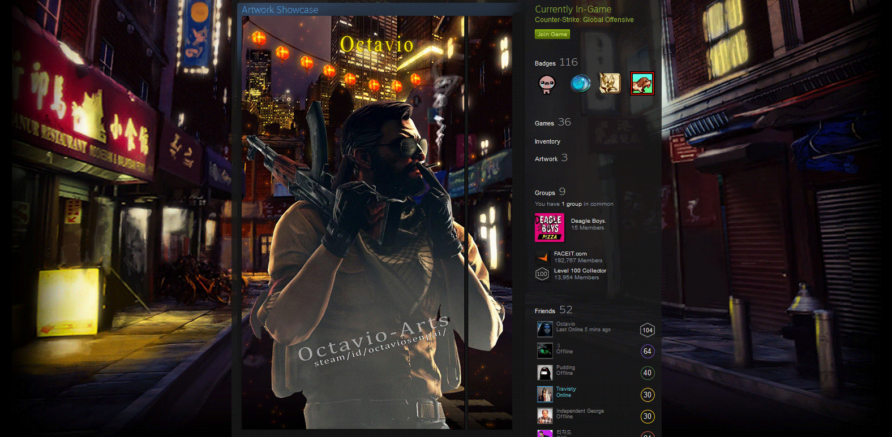Open friend Independent George's name
892x437 pixels.
point(580,411)
